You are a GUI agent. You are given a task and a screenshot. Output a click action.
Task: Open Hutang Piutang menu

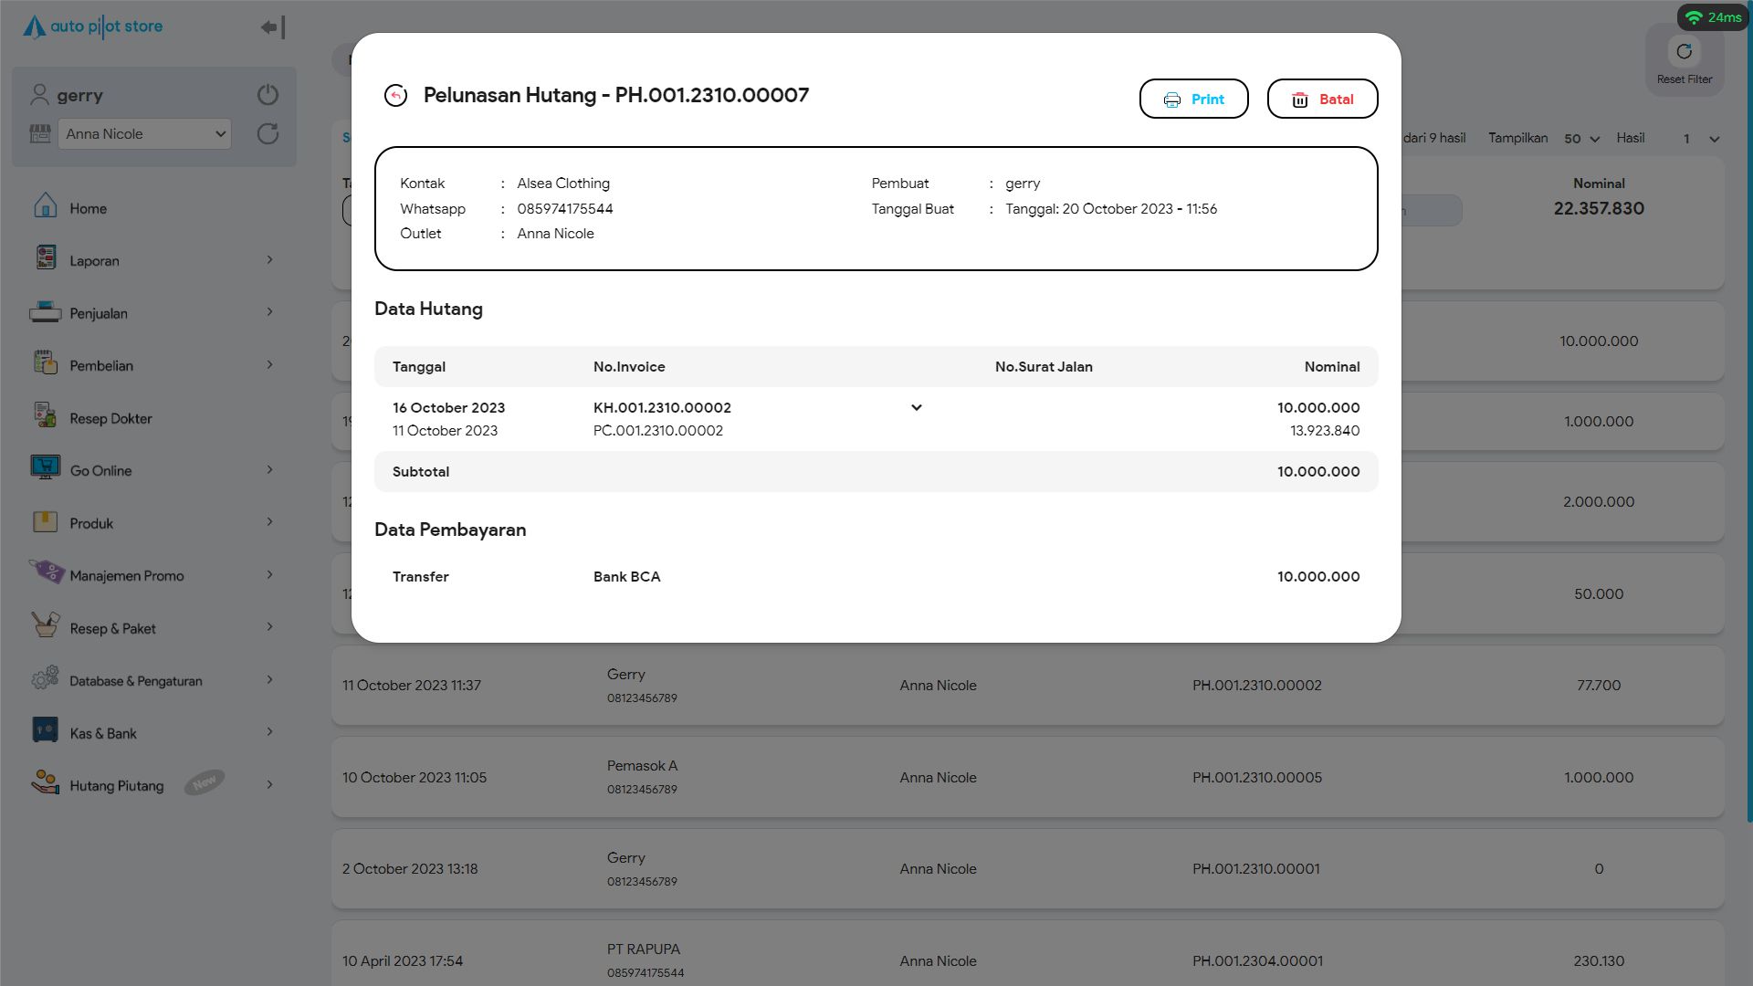(x=117, y=785)
